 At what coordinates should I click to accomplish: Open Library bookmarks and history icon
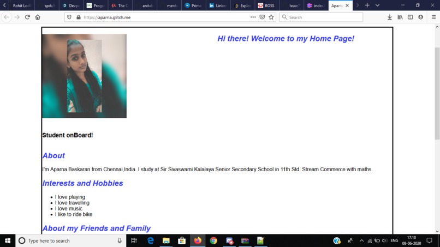pyautogui.click(x=400, y=17)
